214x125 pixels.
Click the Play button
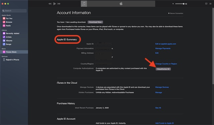[x=55, y=4]
